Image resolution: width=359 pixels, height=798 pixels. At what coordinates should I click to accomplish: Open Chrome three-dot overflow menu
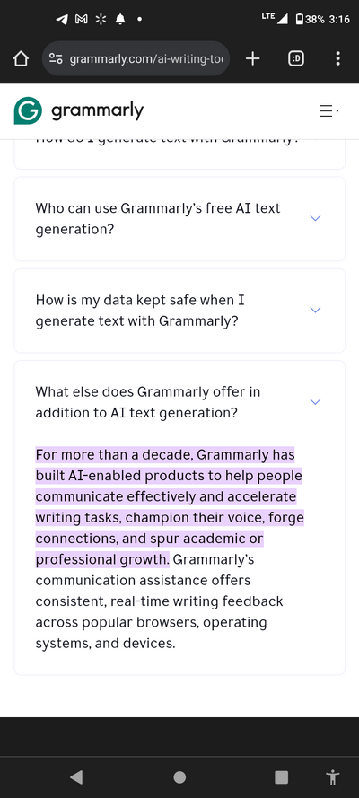[337, 59]
